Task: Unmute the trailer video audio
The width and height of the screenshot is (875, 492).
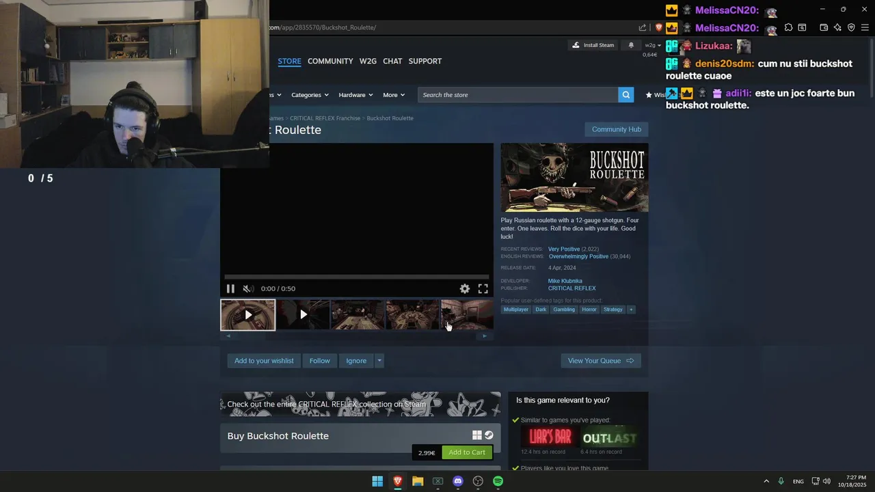Action: pos(248,288)
